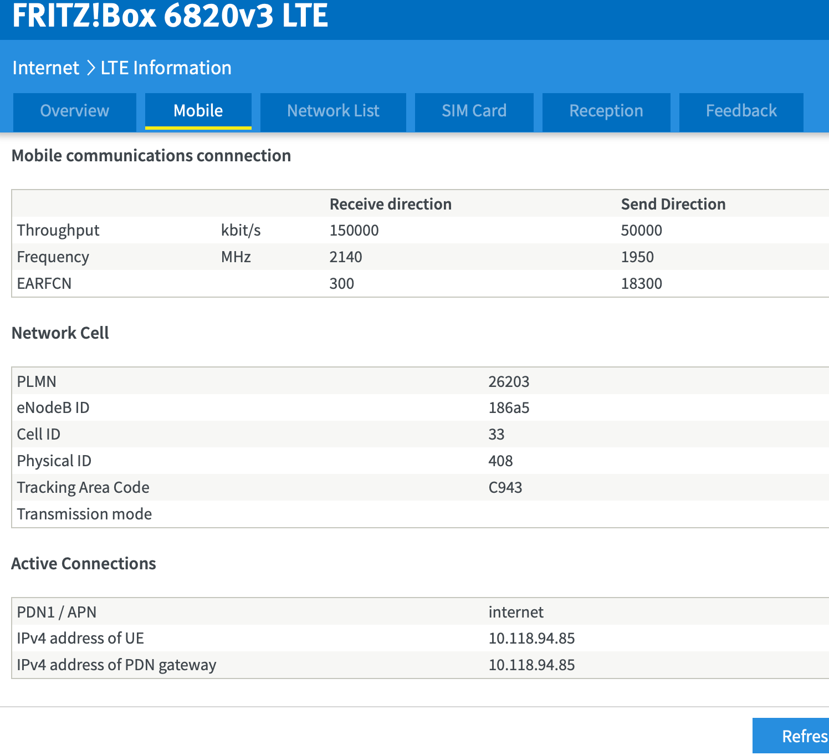
Task: Switch to the Overview tab
Action: tap(75, 111)
